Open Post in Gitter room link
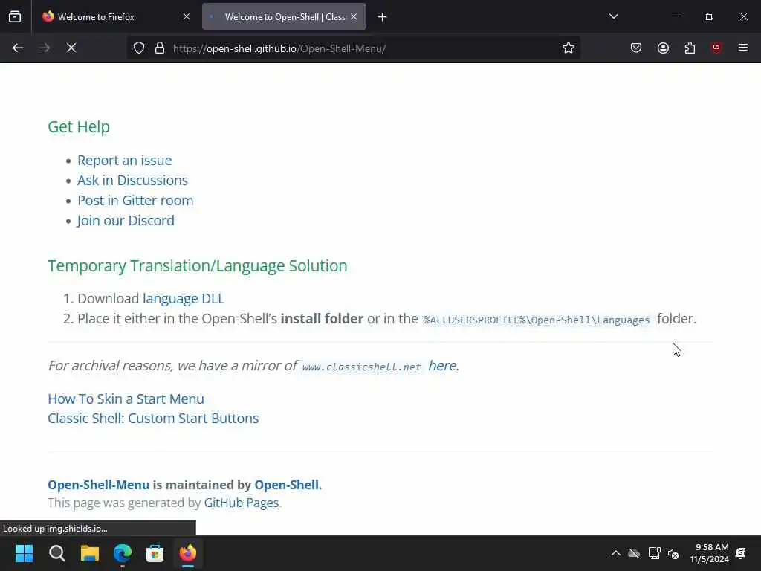Viewport: 761px width, 571px height. point(135,200)
